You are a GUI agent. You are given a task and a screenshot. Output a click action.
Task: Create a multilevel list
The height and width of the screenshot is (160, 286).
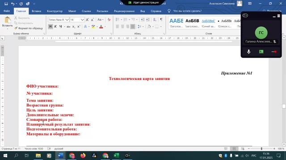point(133,20)
